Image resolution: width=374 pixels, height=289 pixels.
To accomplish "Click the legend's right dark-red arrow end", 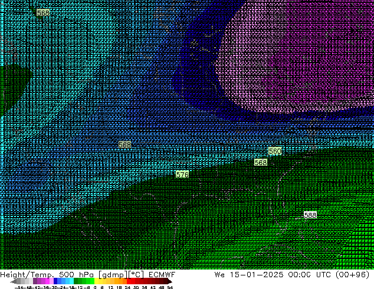I will [169, 281].
